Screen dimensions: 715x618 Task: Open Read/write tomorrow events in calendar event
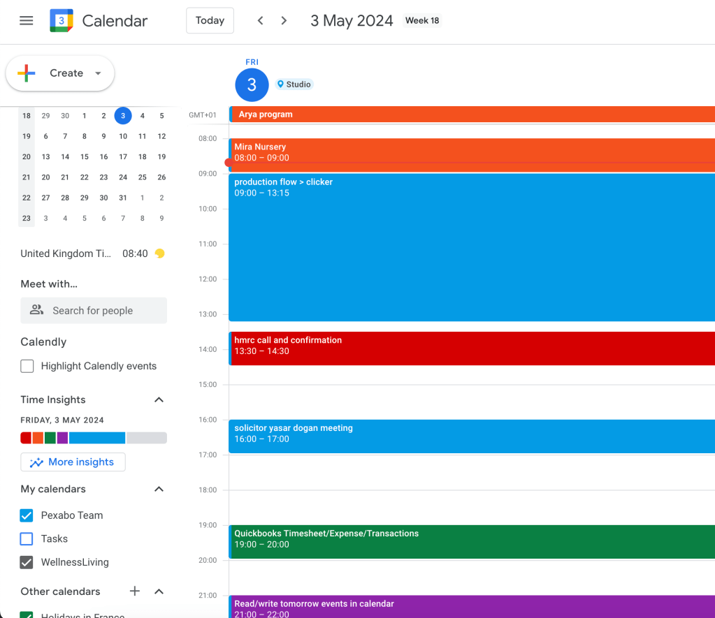(x=472, y=607)
